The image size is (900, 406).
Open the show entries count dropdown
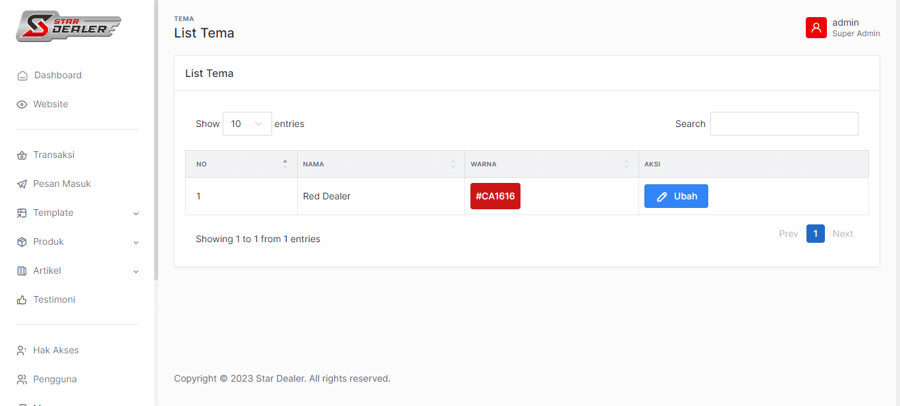pos(247,124)
